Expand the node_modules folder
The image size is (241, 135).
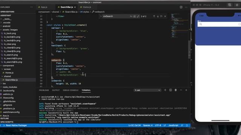pos(10,87)
